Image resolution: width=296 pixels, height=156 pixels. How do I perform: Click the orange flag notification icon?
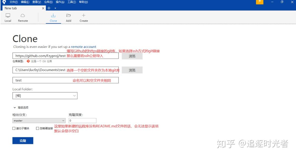click(x=259, y=2)
